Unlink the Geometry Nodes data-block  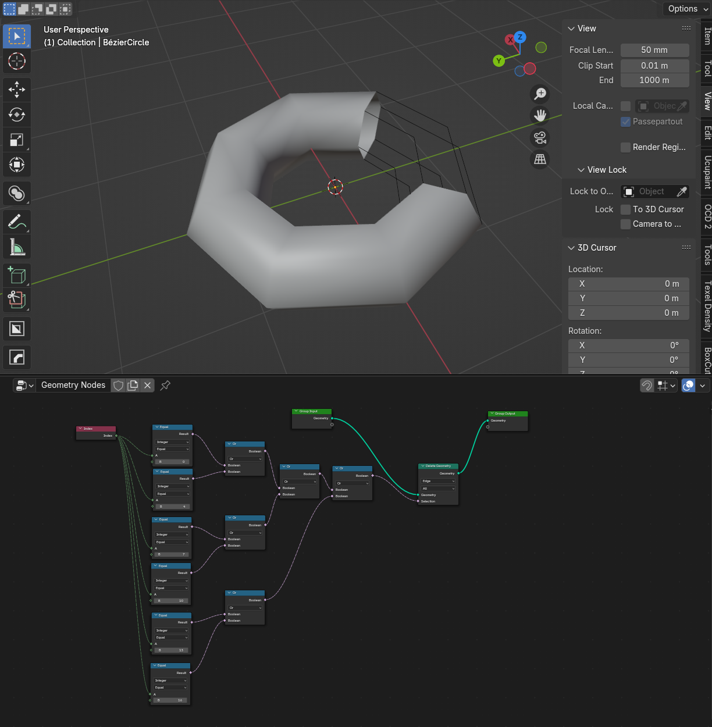pos(148,385)
